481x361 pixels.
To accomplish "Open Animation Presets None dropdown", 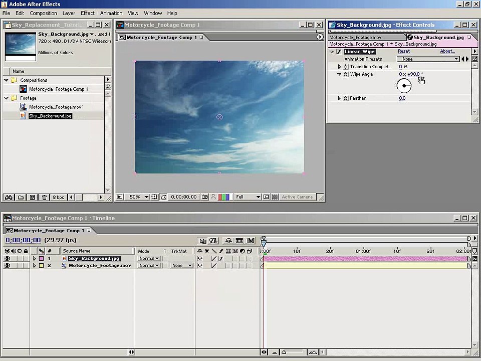I will [428, 59].
